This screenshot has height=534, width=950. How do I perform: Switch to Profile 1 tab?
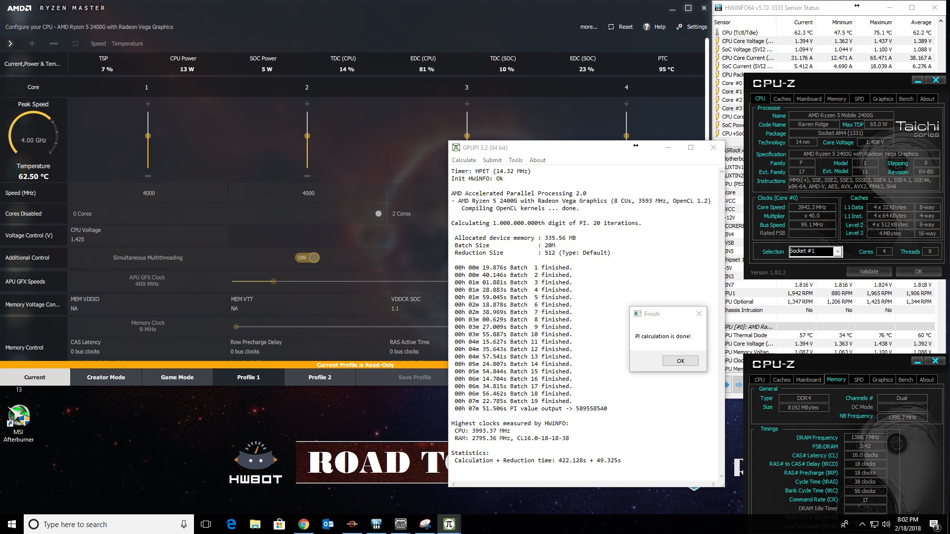[248, 377]
